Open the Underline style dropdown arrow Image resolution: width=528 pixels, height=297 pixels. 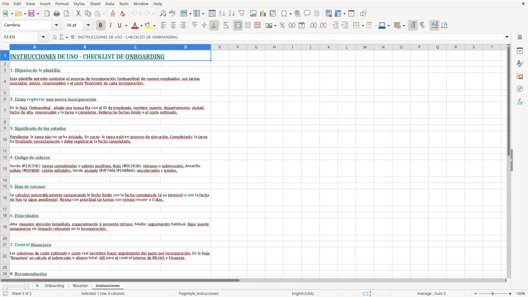point(125,26)
